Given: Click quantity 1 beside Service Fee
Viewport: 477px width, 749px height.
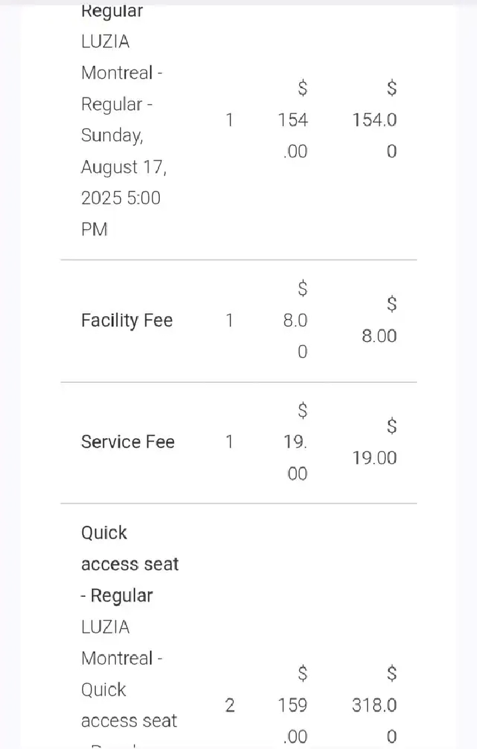Looking at the screenshot, I should click(229, 442).
